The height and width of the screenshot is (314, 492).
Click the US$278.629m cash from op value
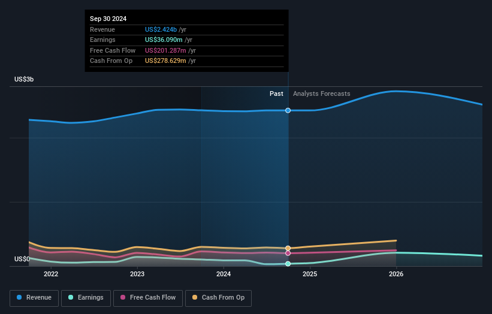pos(165,61)
